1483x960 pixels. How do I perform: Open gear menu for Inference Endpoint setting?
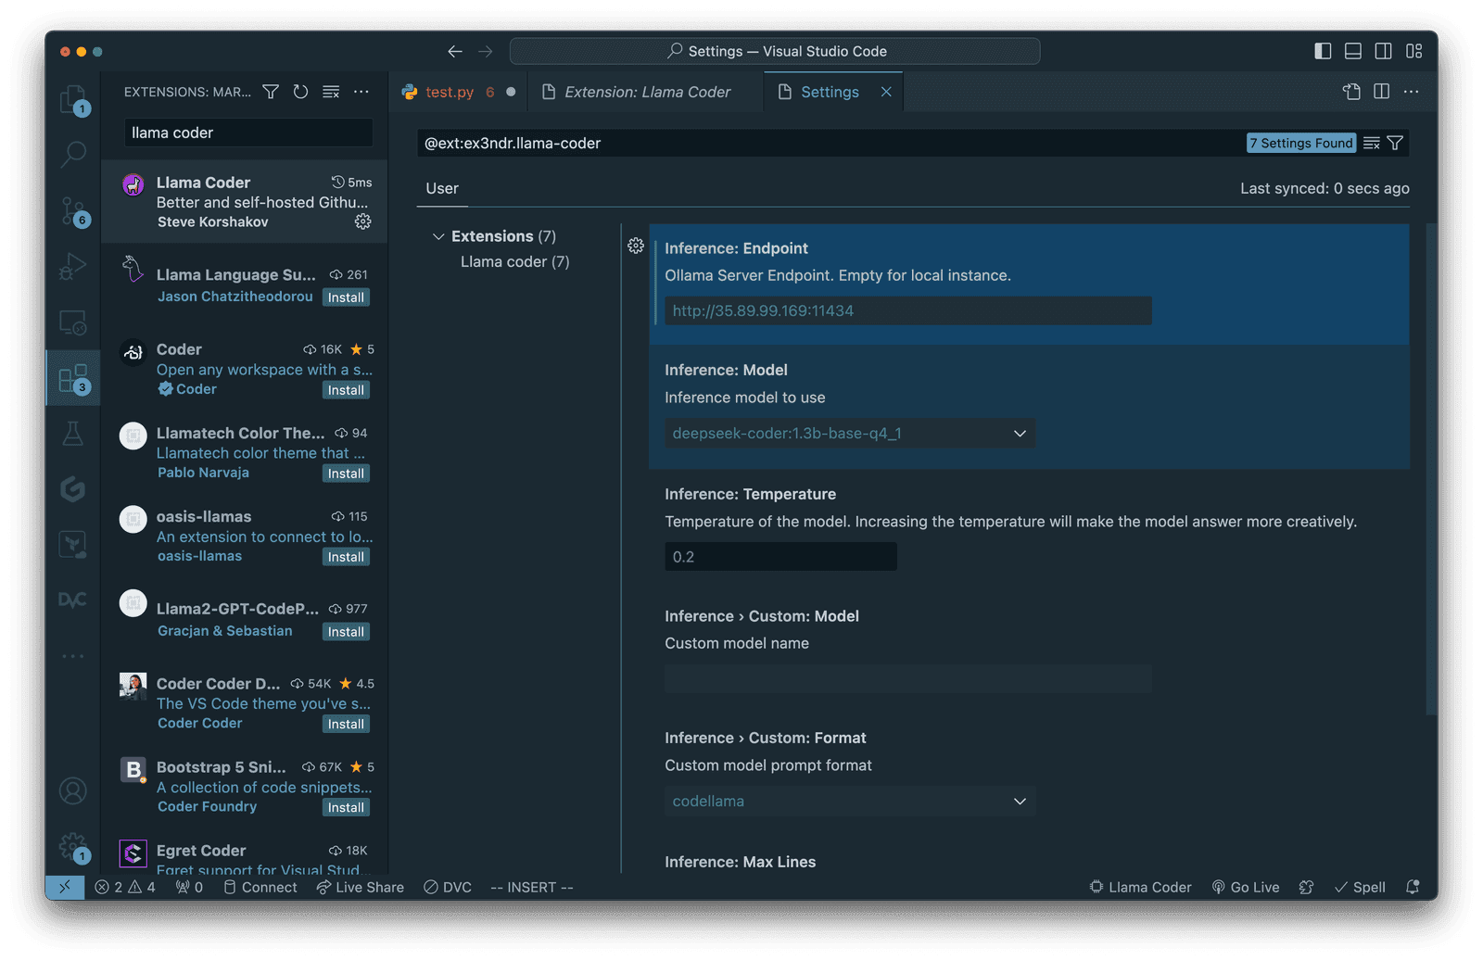click(636, 246)
